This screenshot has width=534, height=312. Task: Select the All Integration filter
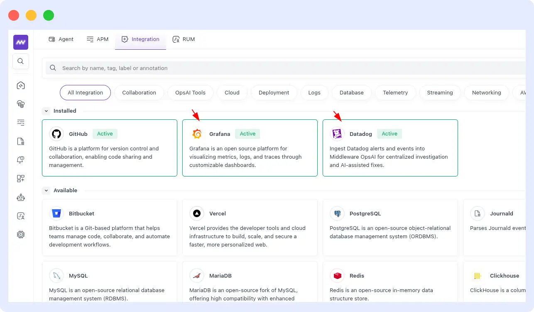pyautogui.click(x=86, y=93)
